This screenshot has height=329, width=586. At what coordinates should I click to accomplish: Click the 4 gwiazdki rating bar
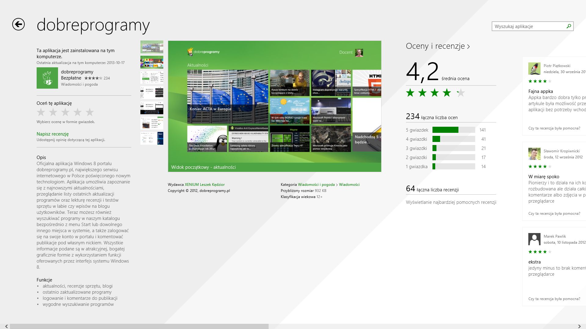click(454, 139)
